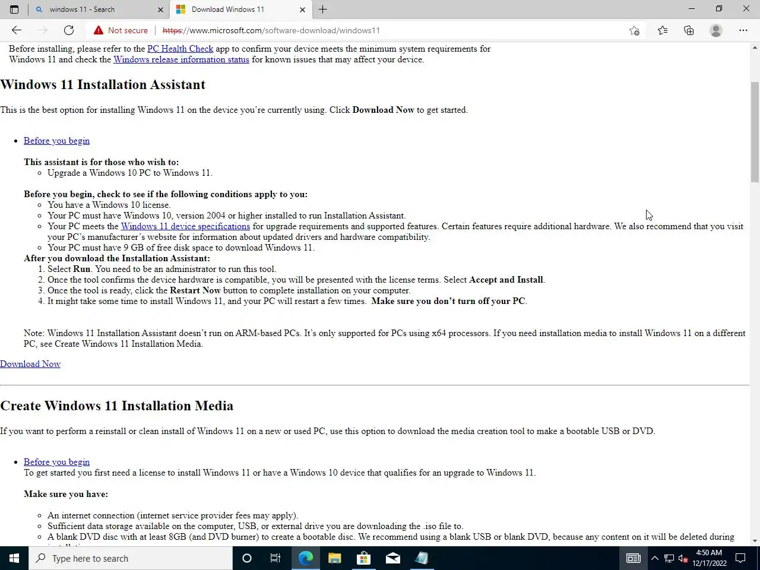Click 'Upgrade a Windows 10 PC to Windows 11.' text
The width and height of the screenshot is (760, 570).
click(130, 173)
